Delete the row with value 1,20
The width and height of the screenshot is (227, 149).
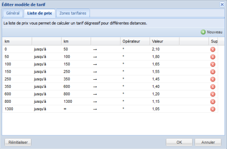coord(213,94)
